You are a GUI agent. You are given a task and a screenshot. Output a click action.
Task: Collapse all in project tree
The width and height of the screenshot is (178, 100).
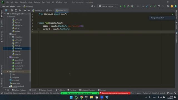(x=20, y=11)
